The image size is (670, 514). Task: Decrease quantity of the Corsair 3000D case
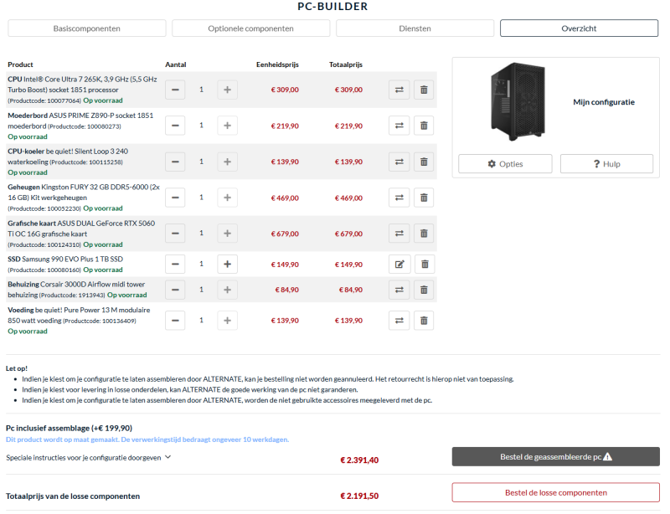[175, 290]
